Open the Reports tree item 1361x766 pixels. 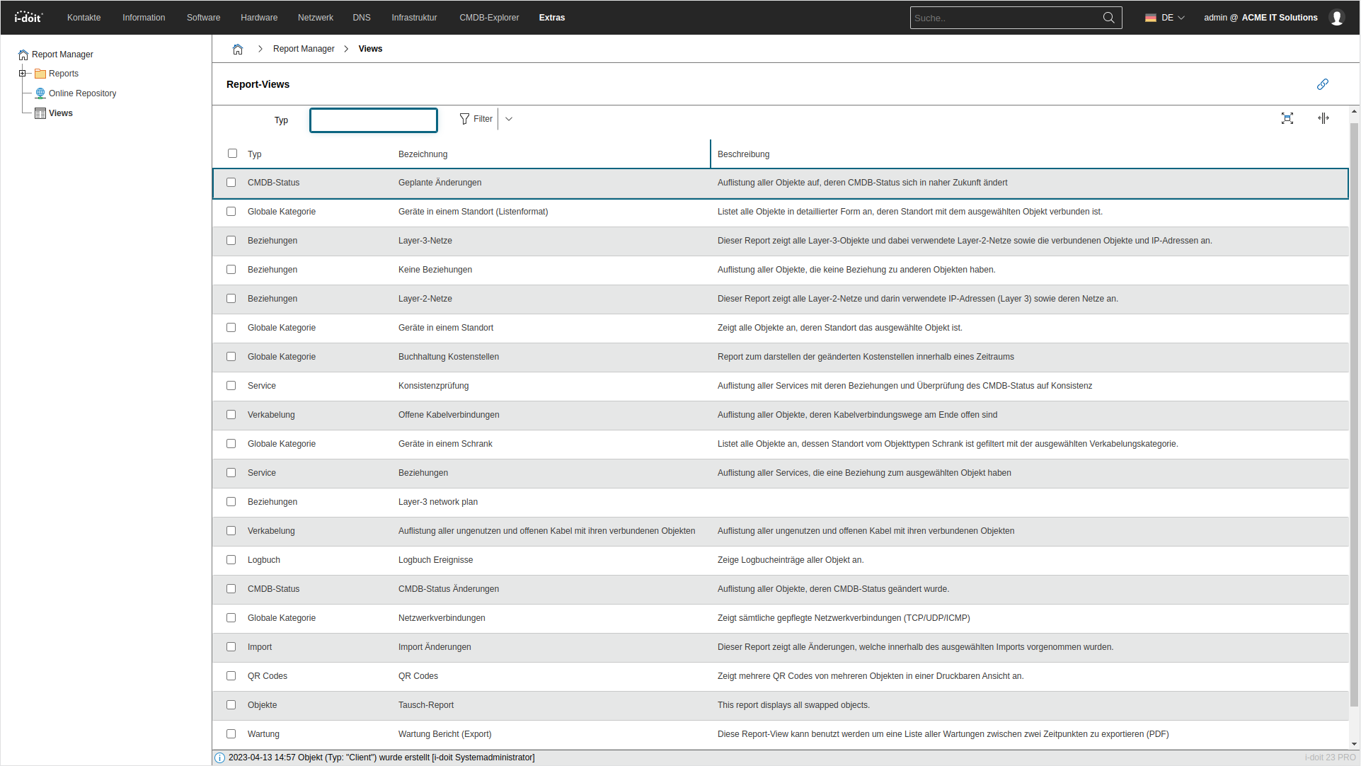point(64,74)
